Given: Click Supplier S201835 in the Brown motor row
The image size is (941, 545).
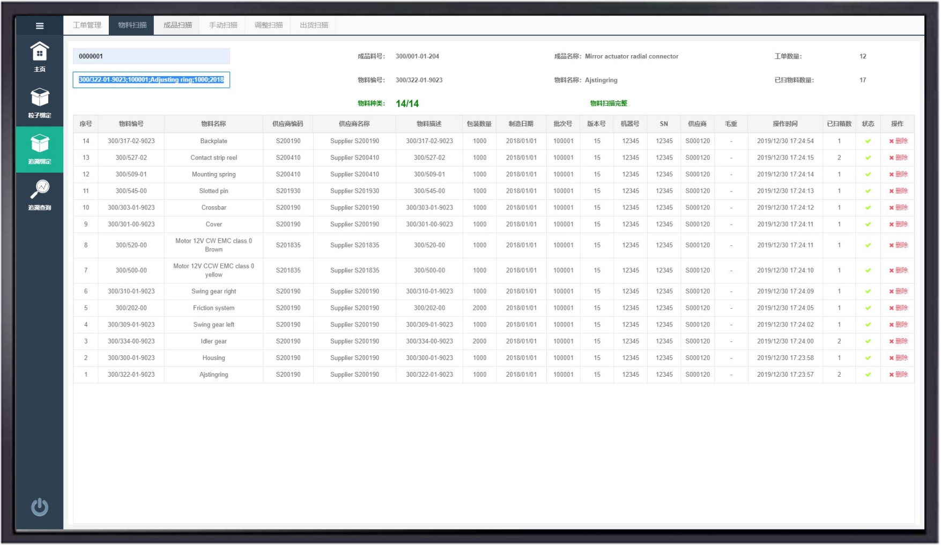Looking at the screenshot, I should (x=354, y=245).
